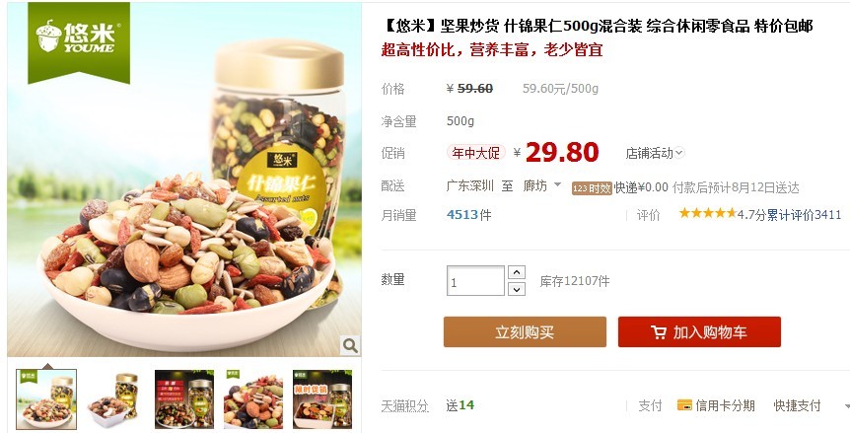Click the credit card installment icon

click(x=684, y=404)
